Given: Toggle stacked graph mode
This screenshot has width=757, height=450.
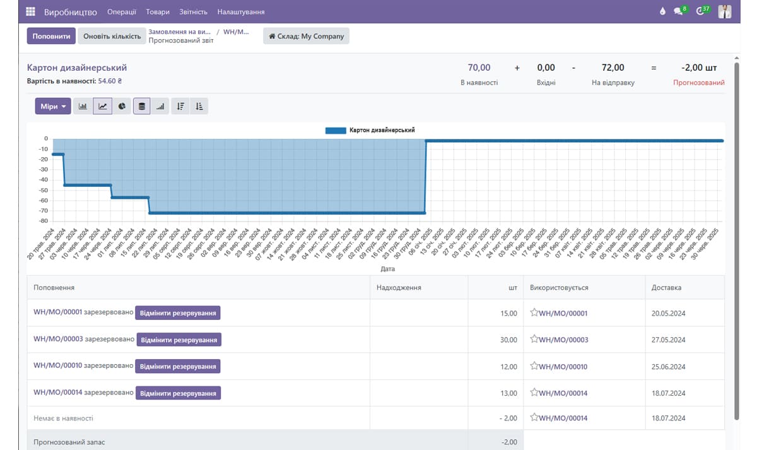Looking at the screenshot, I should click(x=142, y=107).
